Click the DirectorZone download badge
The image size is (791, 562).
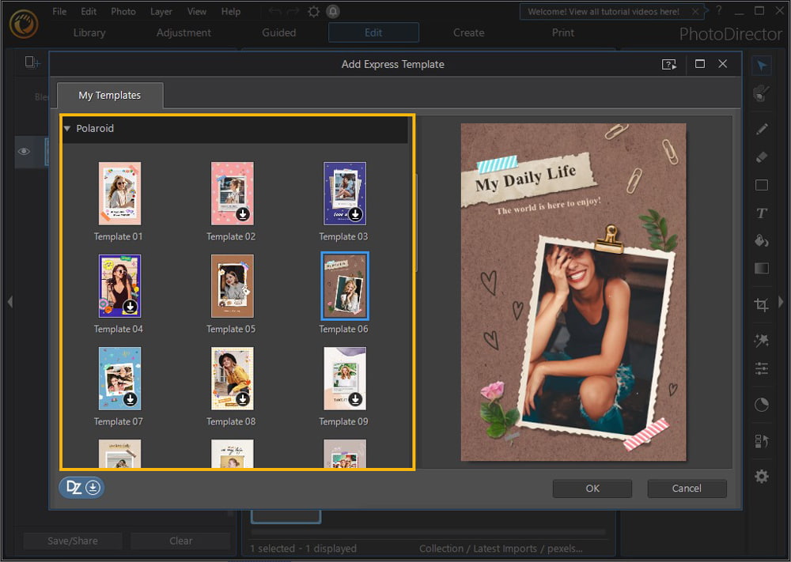coord(81,487)
